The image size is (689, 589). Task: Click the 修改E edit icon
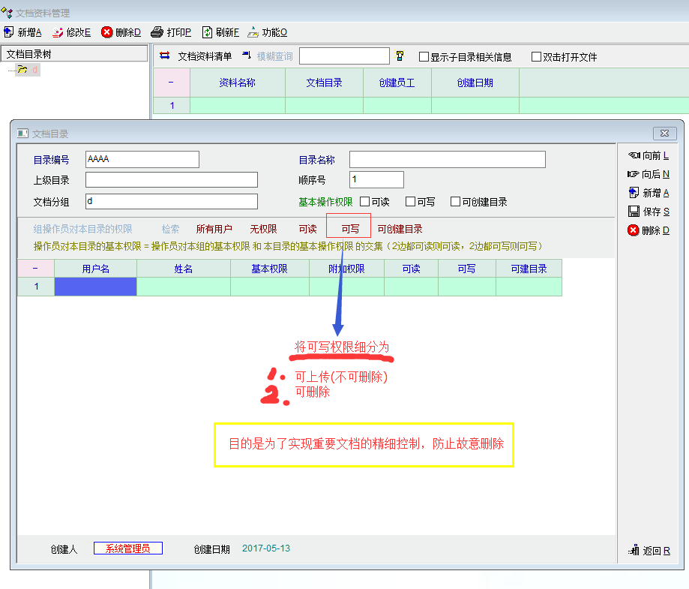[x=58, y=32]
